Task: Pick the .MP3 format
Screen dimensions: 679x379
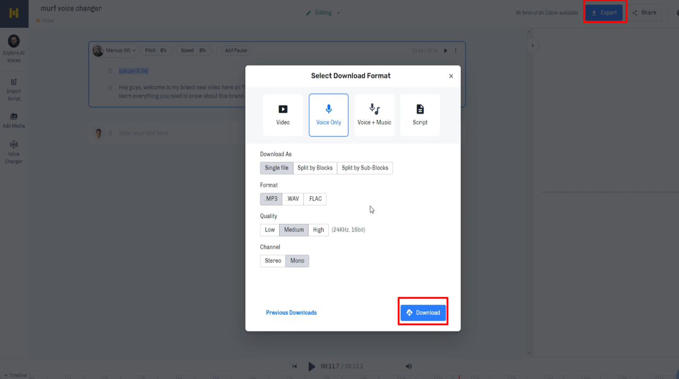Action: pyautogui.click(x=271, y=199)
